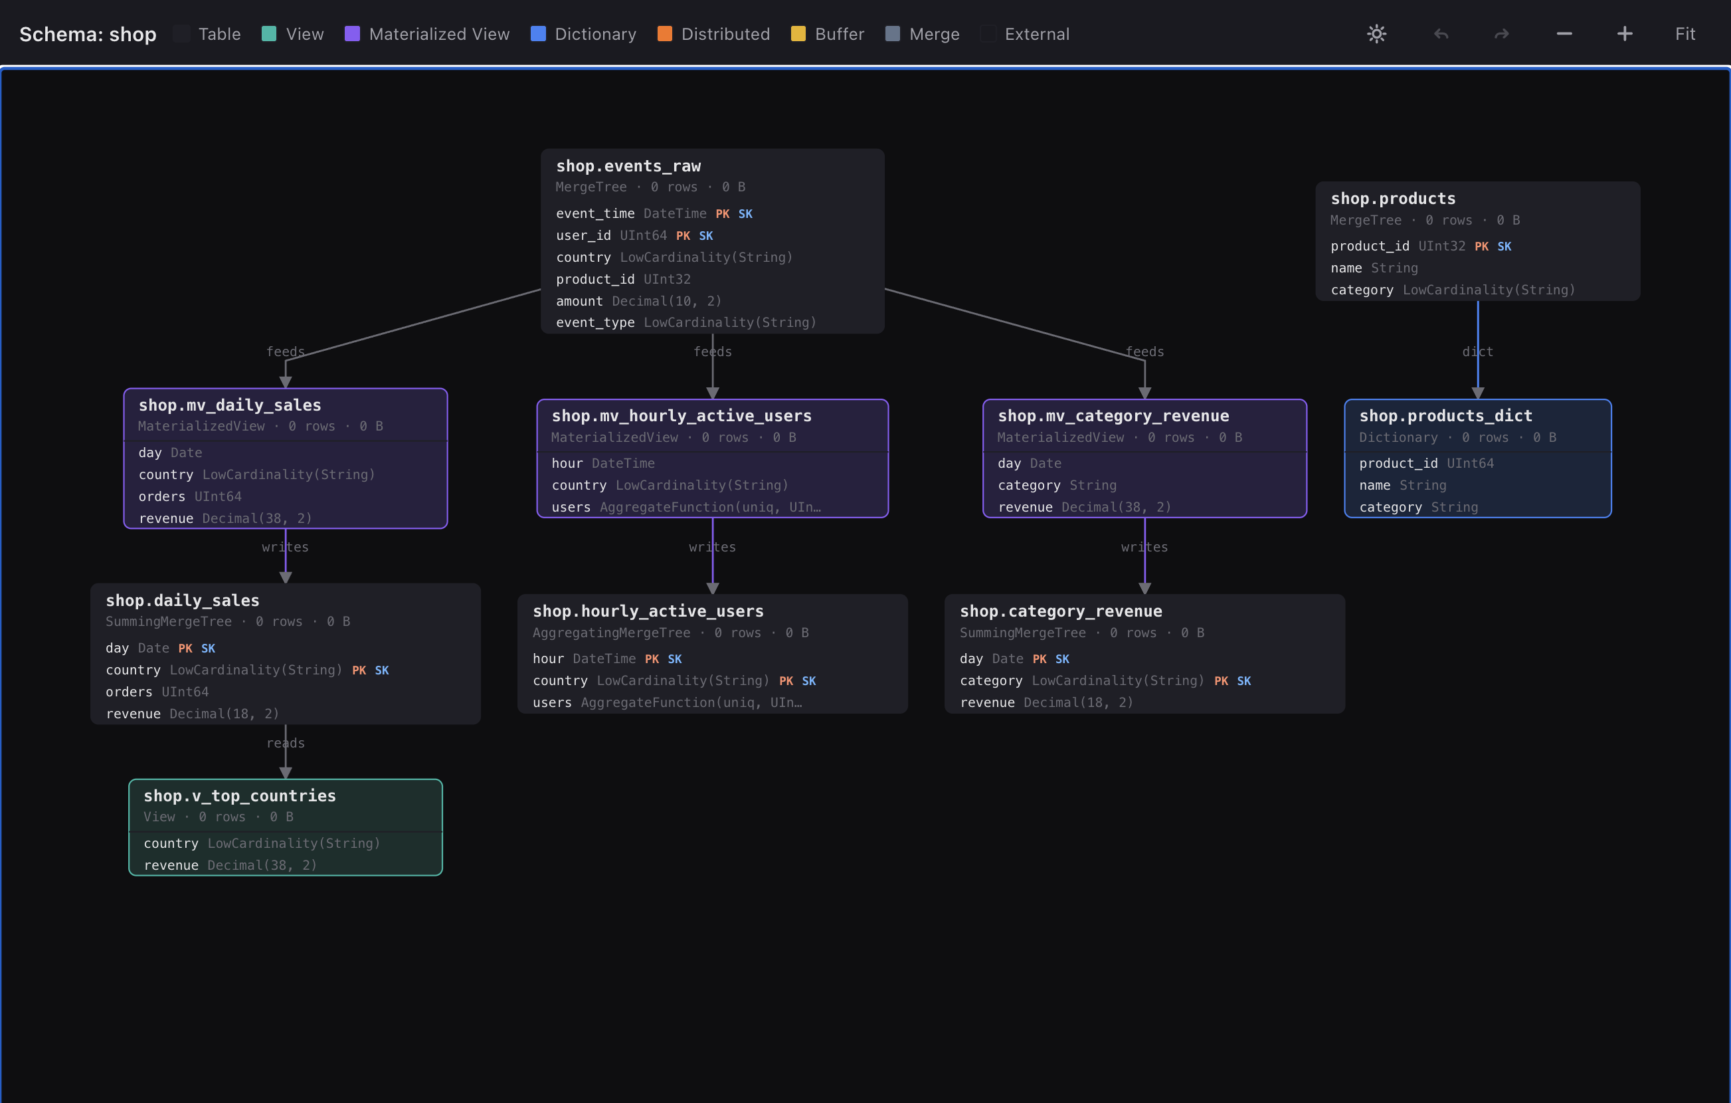Select shop.category_revenue table title
This screenshot has width=1731, height=1103.
pyautogui.click(x=1061, y=611)
